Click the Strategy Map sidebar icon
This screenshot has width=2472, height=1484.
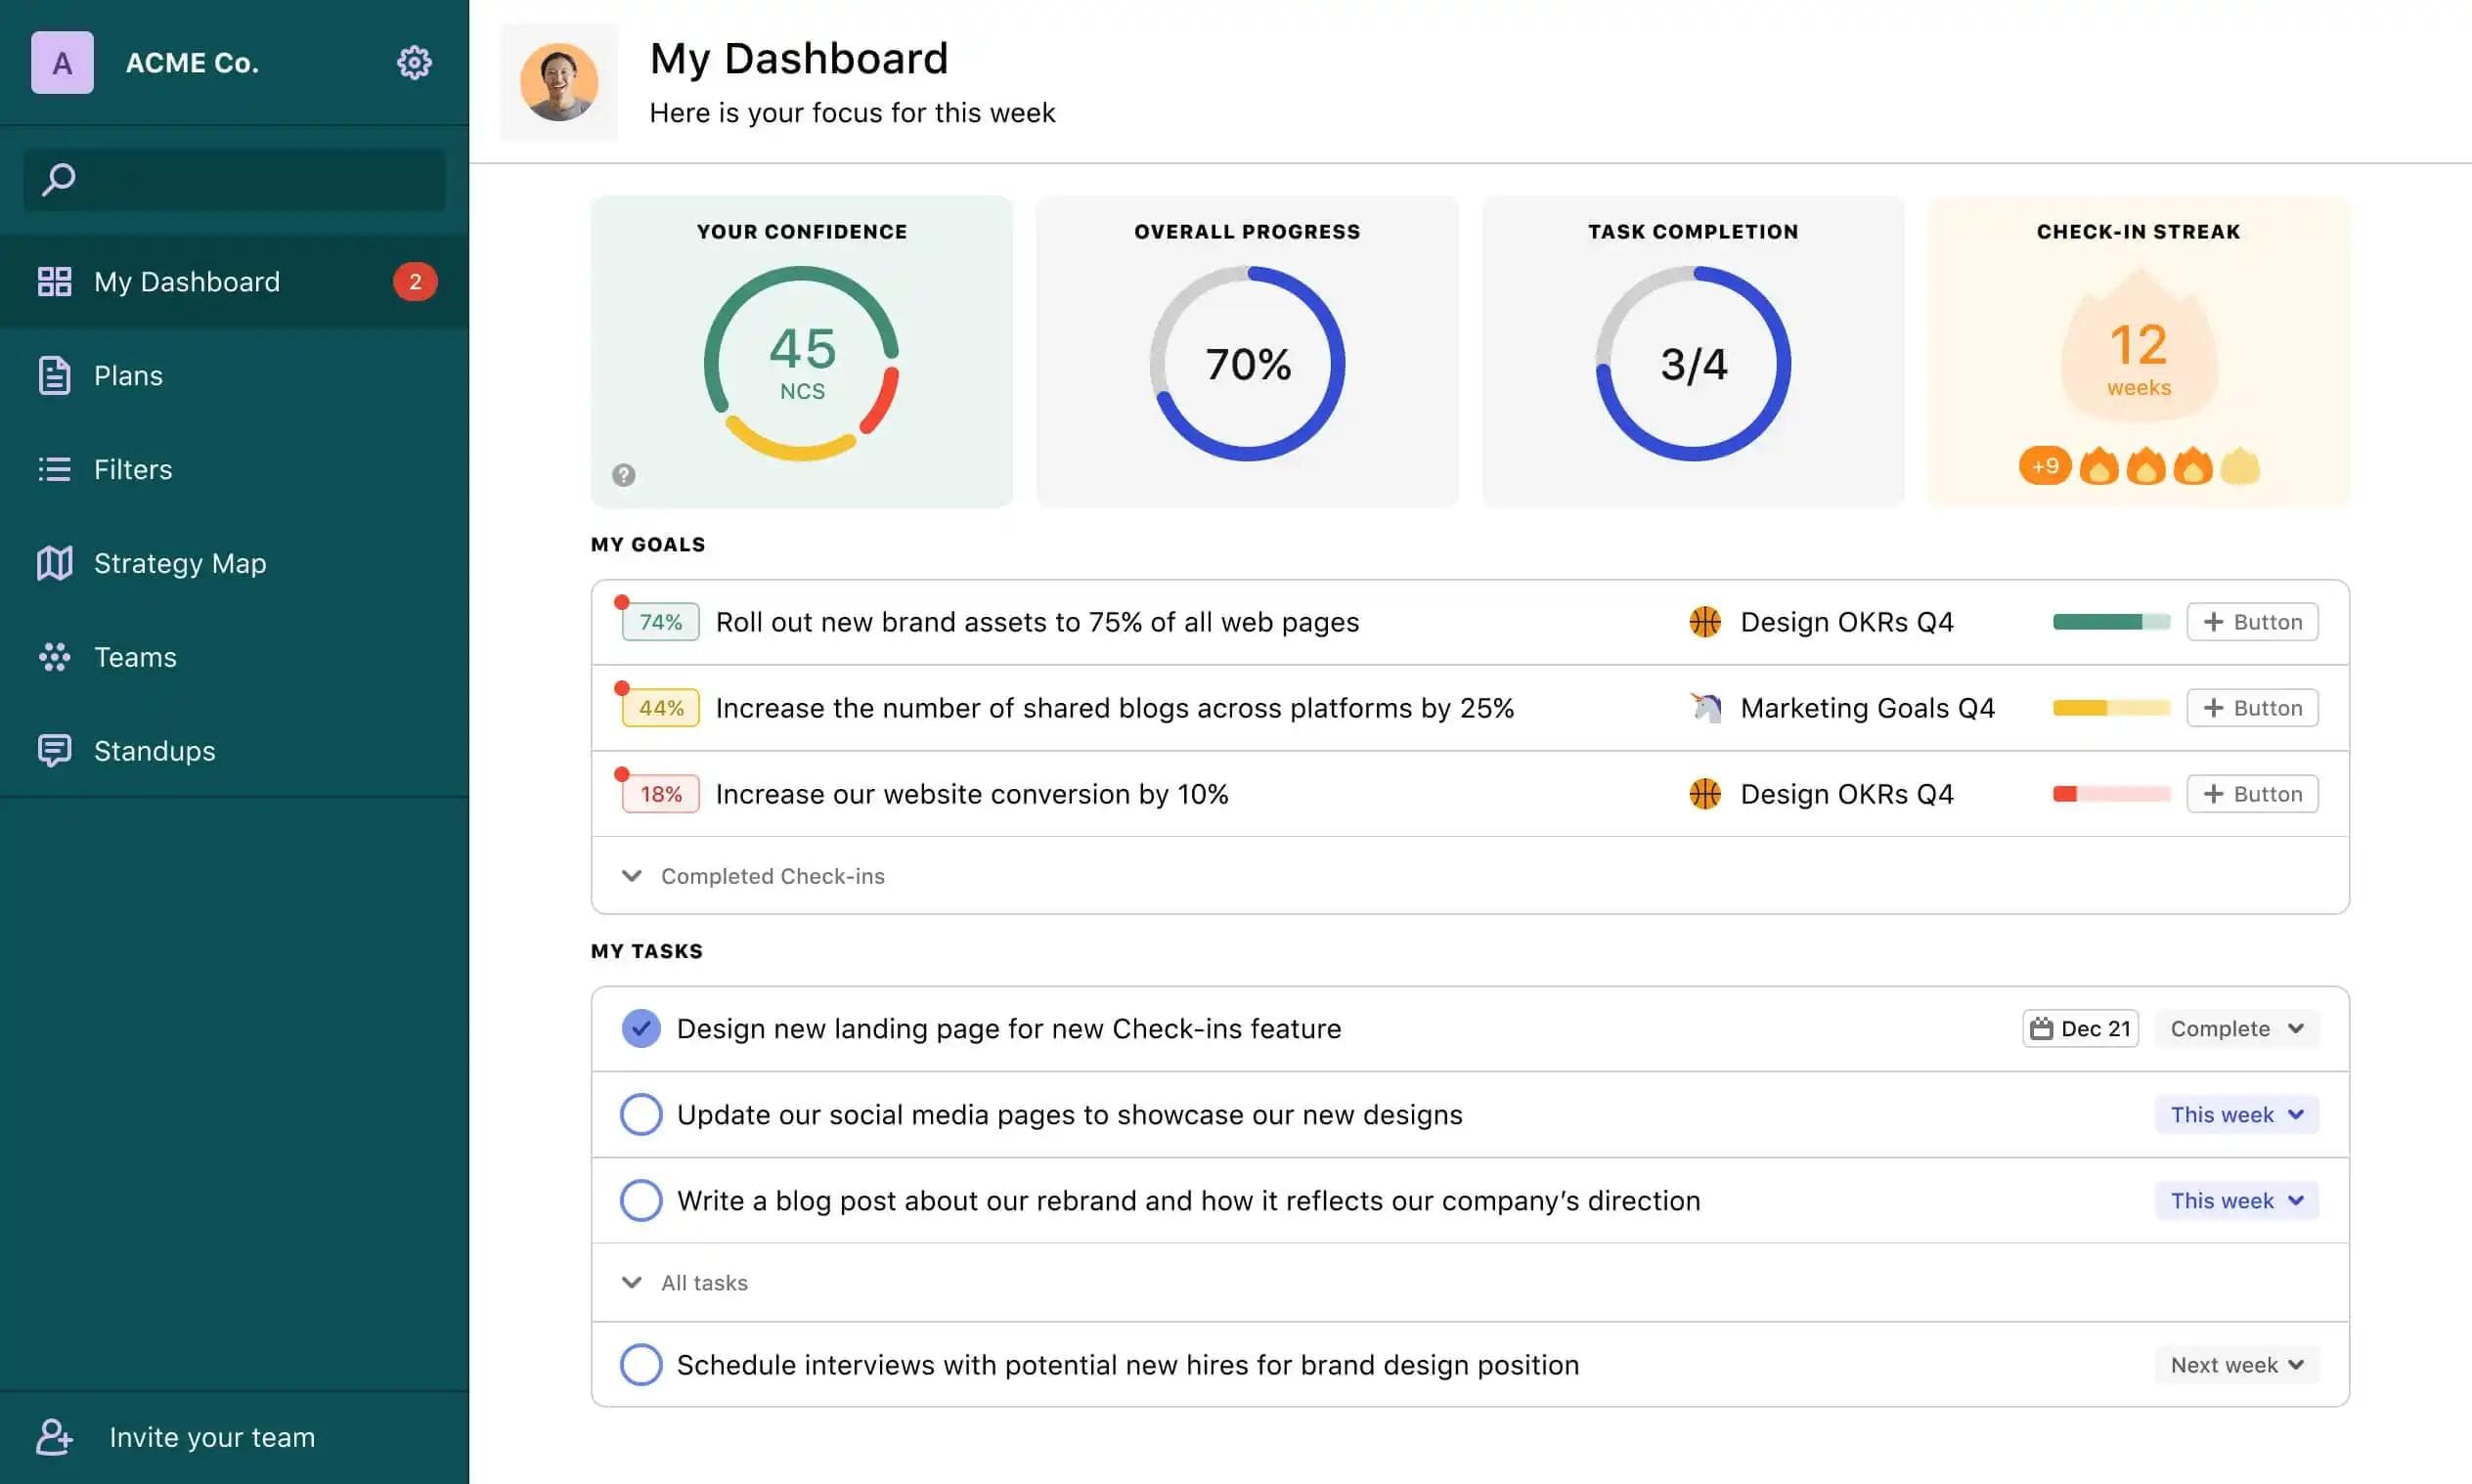(54, 563)
